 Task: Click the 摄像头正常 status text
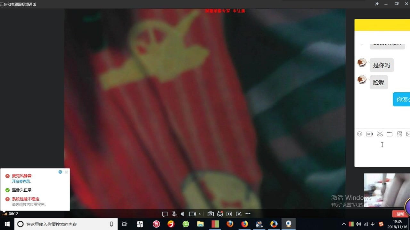coord(22,190)
